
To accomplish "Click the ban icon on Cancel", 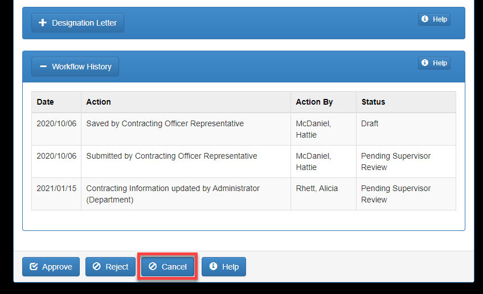I will click(153, 267).
